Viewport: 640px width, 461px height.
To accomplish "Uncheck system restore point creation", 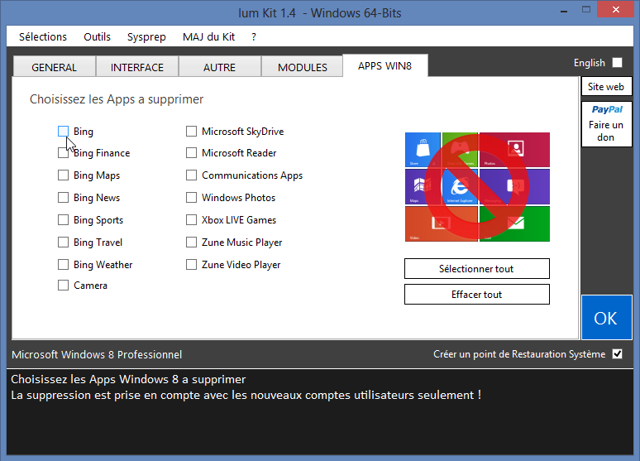I will click(618, 354).
